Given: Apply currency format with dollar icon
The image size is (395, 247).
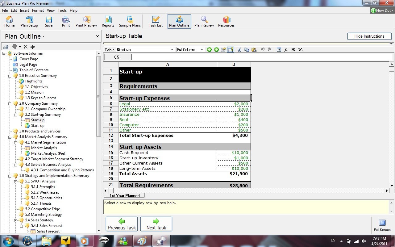Looking at the screenshot, I should click(x=293, y=50).
